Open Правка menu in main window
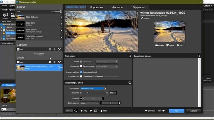 [x=12, y=6]
